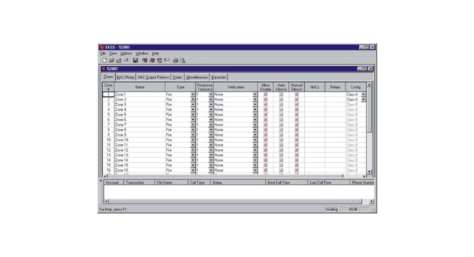The image size is (474, 257).
Task: Select the Zones tab
Action: 108,77
